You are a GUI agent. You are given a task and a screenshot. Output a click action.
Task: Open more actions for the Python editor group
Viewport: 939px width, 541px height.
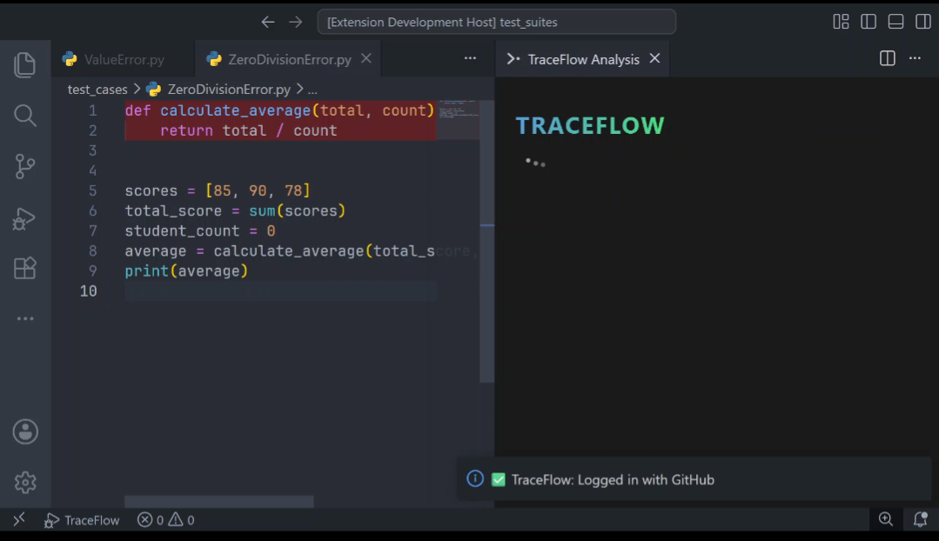[470, 58]
